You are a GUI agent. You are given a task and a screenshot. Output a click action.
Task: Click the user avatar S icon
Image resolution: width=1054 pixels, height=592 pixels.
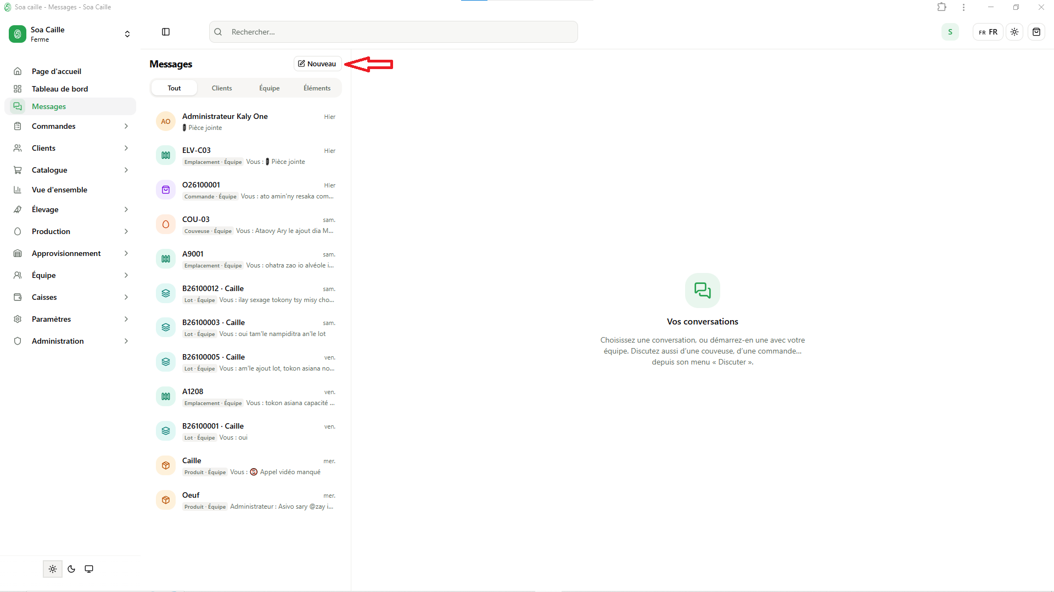click(x=950, y=32)
